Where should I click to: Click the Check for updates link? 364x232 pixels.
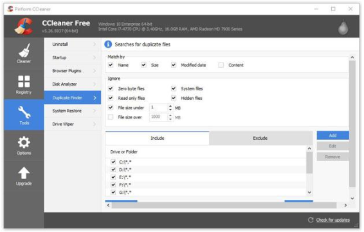332,220
